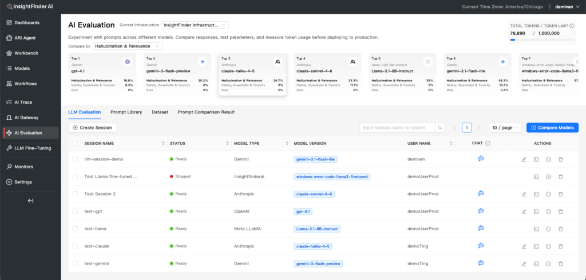This screenshot has height=280, width=586.
Task: Open ARI Agent in the sidebar
Action: (30, 38)
